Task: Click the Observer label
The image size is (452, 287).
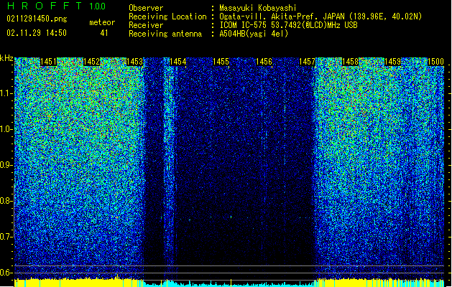Action: tap(146, 8)
